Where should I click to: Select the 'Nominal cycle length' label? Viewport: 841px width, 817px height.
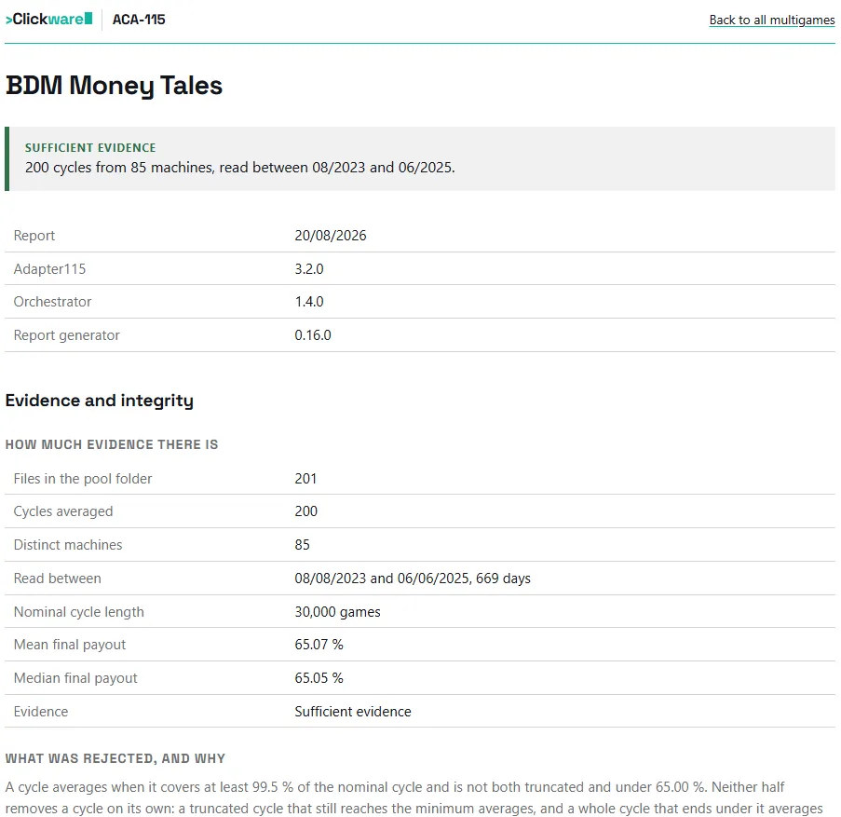coord(79,612)
